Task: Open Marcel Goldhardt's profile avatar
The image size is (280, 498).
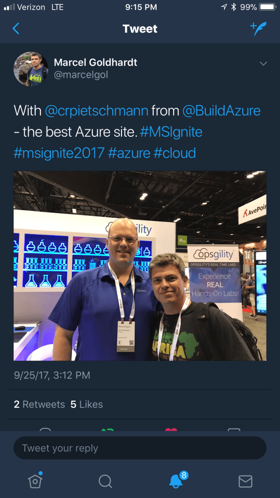Action: tap(31, 69)
